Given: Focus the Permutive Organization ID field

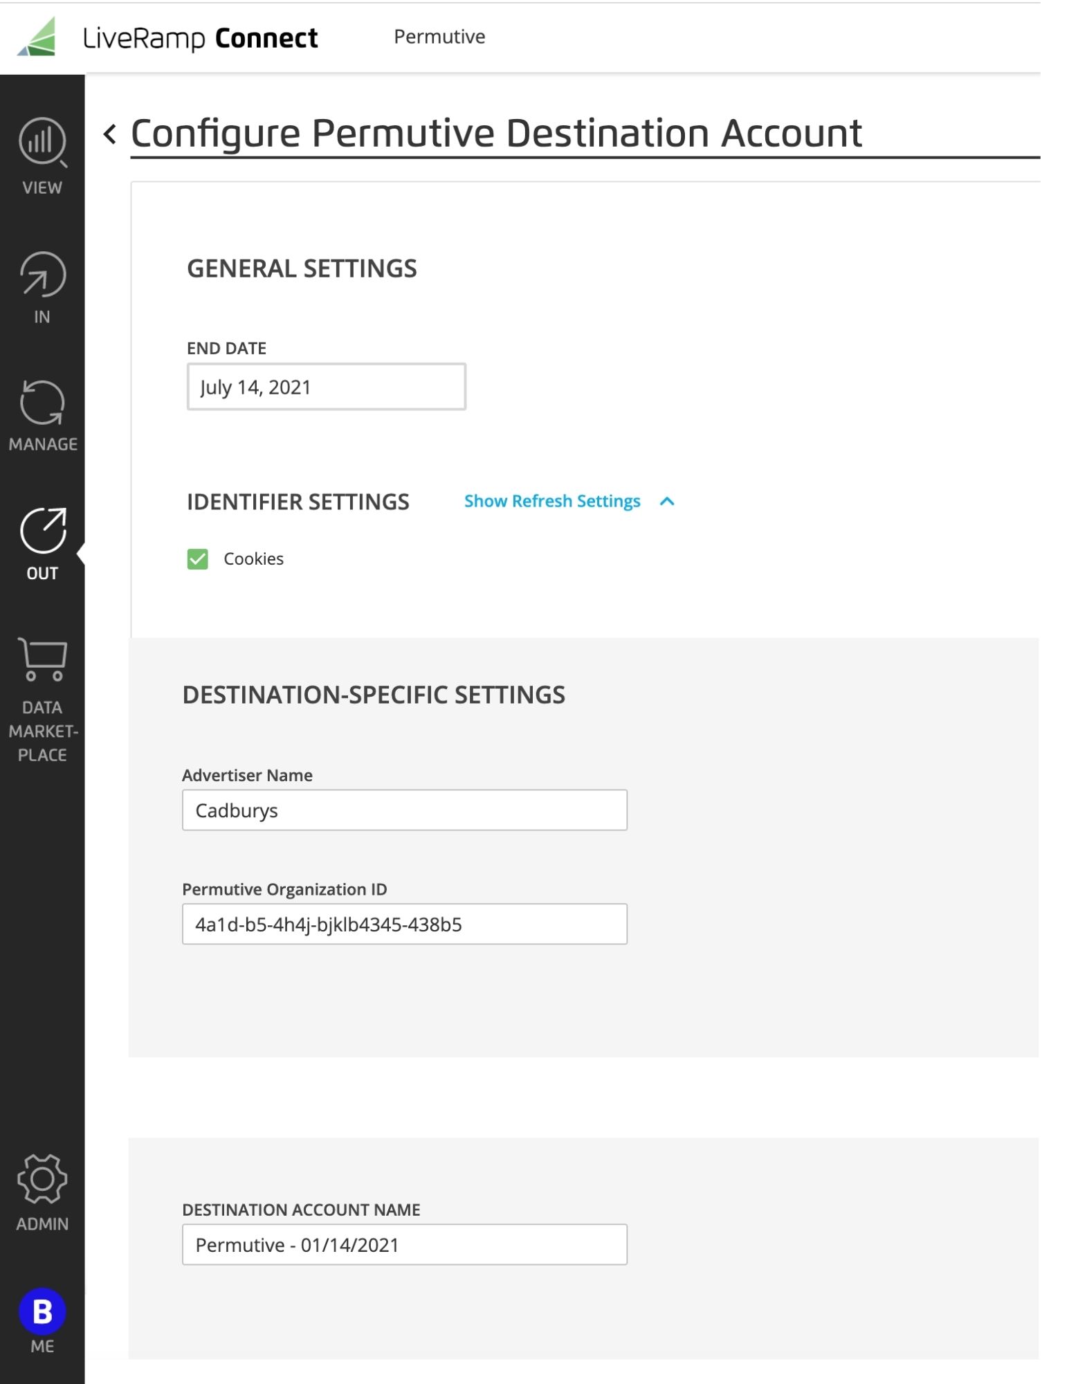Looking at the screenshot, I should 405,924.
